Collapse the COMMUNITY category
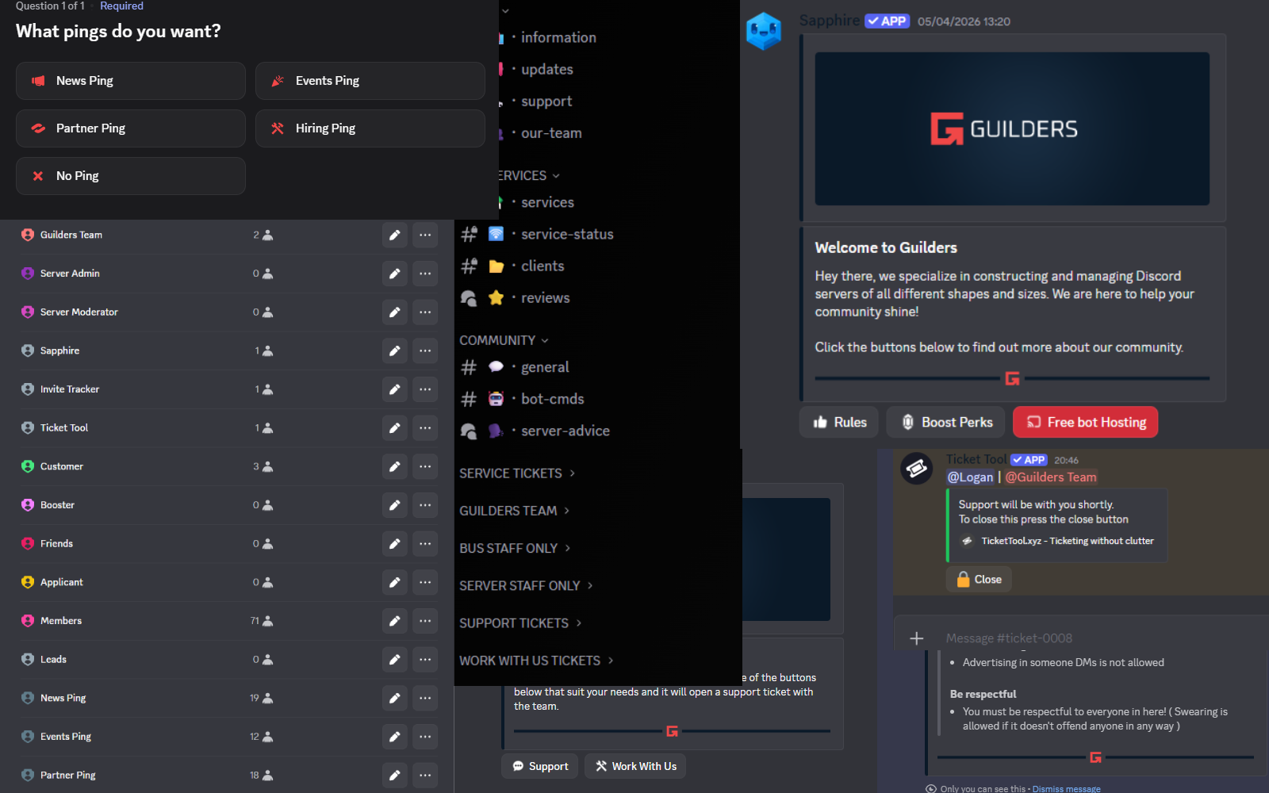The height and width of the screenshot is (793, 1269). [504, 340]
